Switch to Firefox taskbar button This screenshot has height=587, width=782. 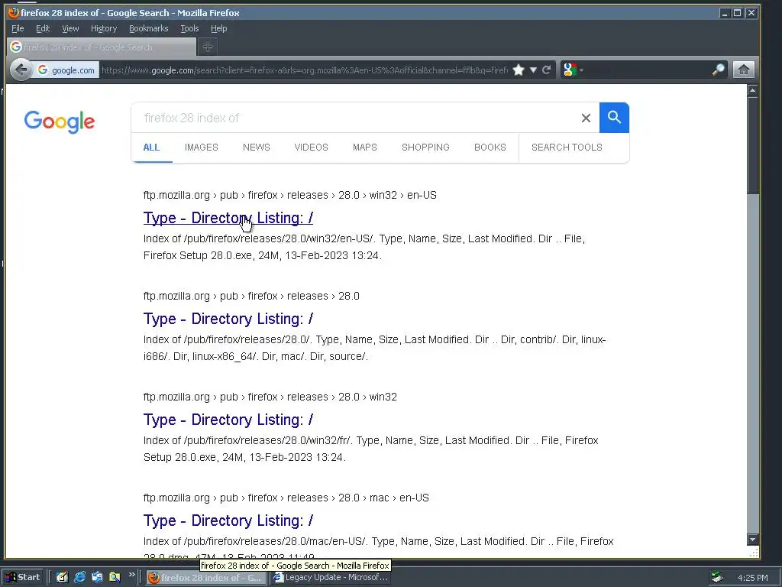(206, 578)
